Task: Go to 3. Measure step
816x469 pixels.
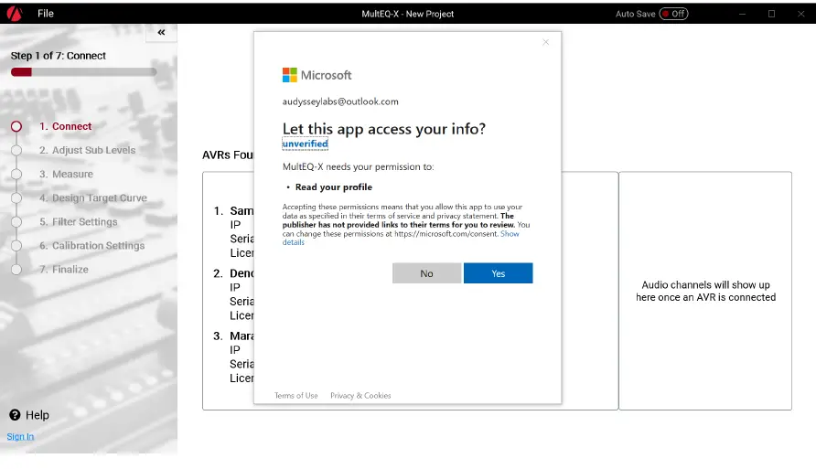Action: pyautogui.click(x=66, y=175)
